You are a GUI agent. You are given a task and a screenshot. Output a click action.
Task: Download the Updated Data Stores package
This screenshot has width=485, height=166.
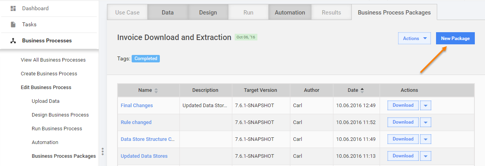pos(403,156)
